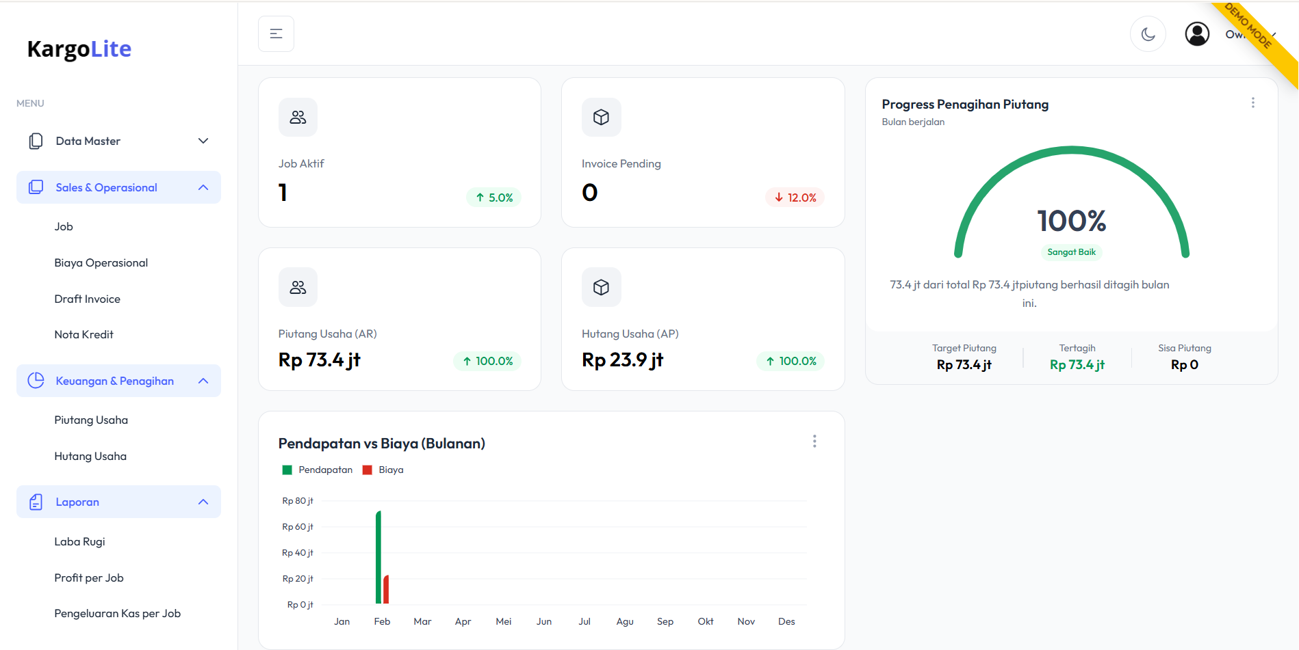Toggle the Biaya series in the chart legend
Screen dimensions: 1299x650
pyautogui.click(x=383, y=470)
